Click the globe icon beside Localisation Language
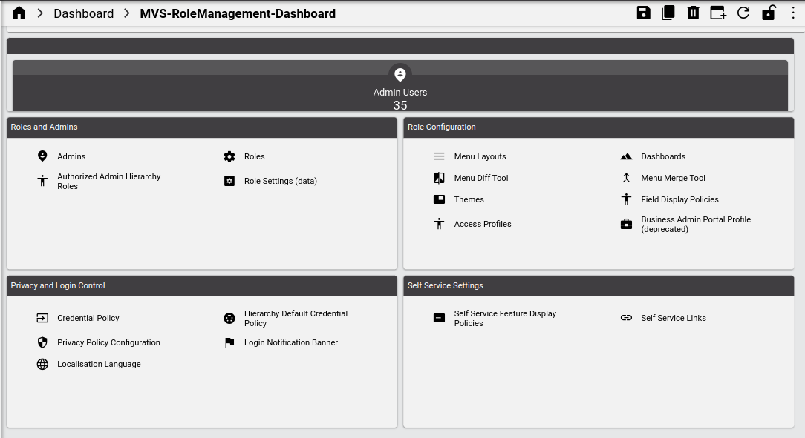 (42, 364)
